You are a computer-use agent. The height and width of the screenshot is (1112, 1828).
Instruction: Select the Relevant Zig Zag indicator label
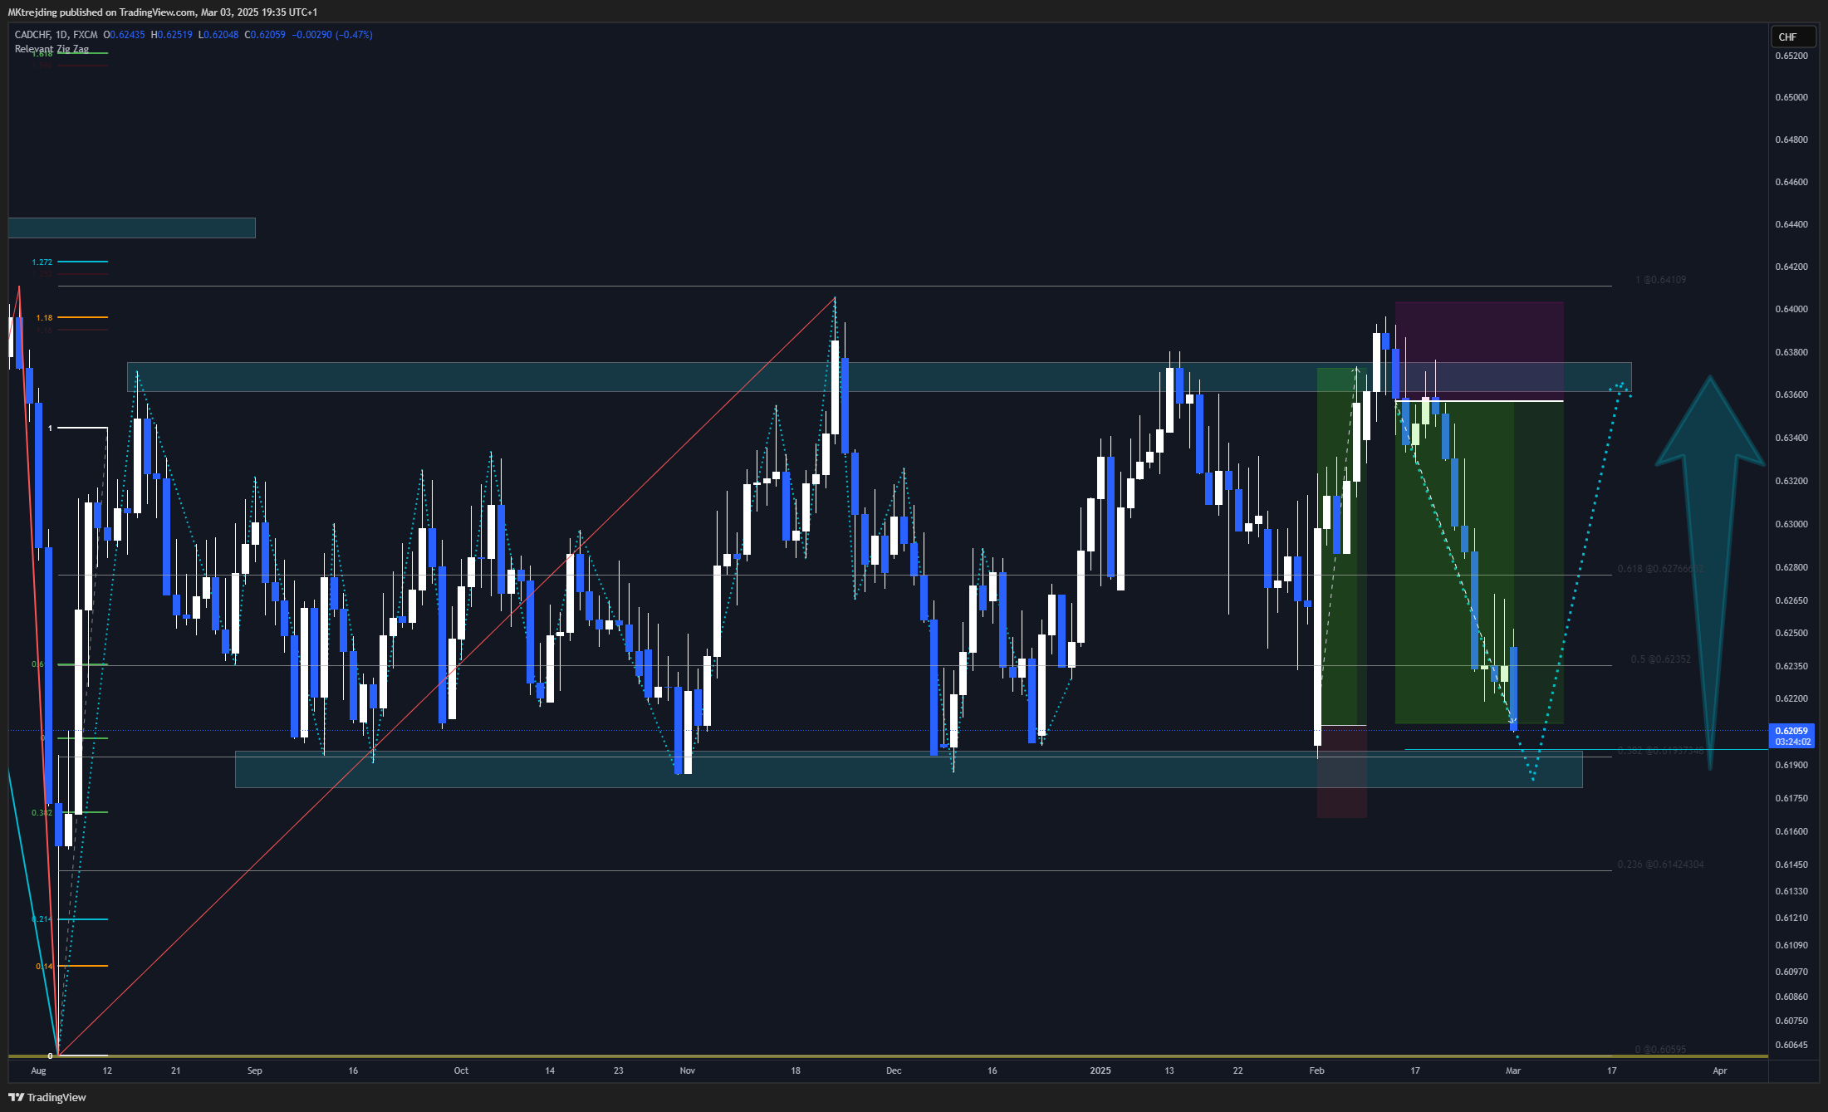click(x=51, y=49)
